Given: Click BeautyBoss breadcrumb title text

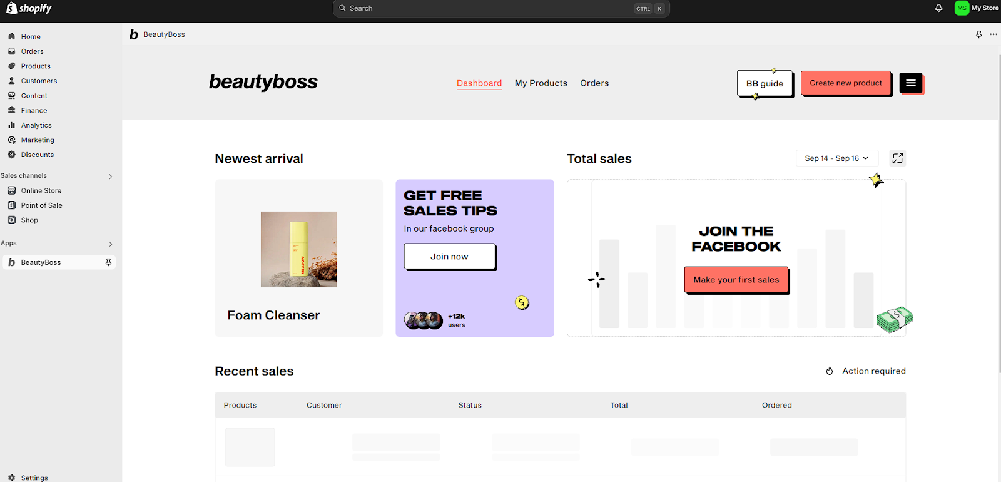Looking at the screenshot, I should tap(164, 34).
